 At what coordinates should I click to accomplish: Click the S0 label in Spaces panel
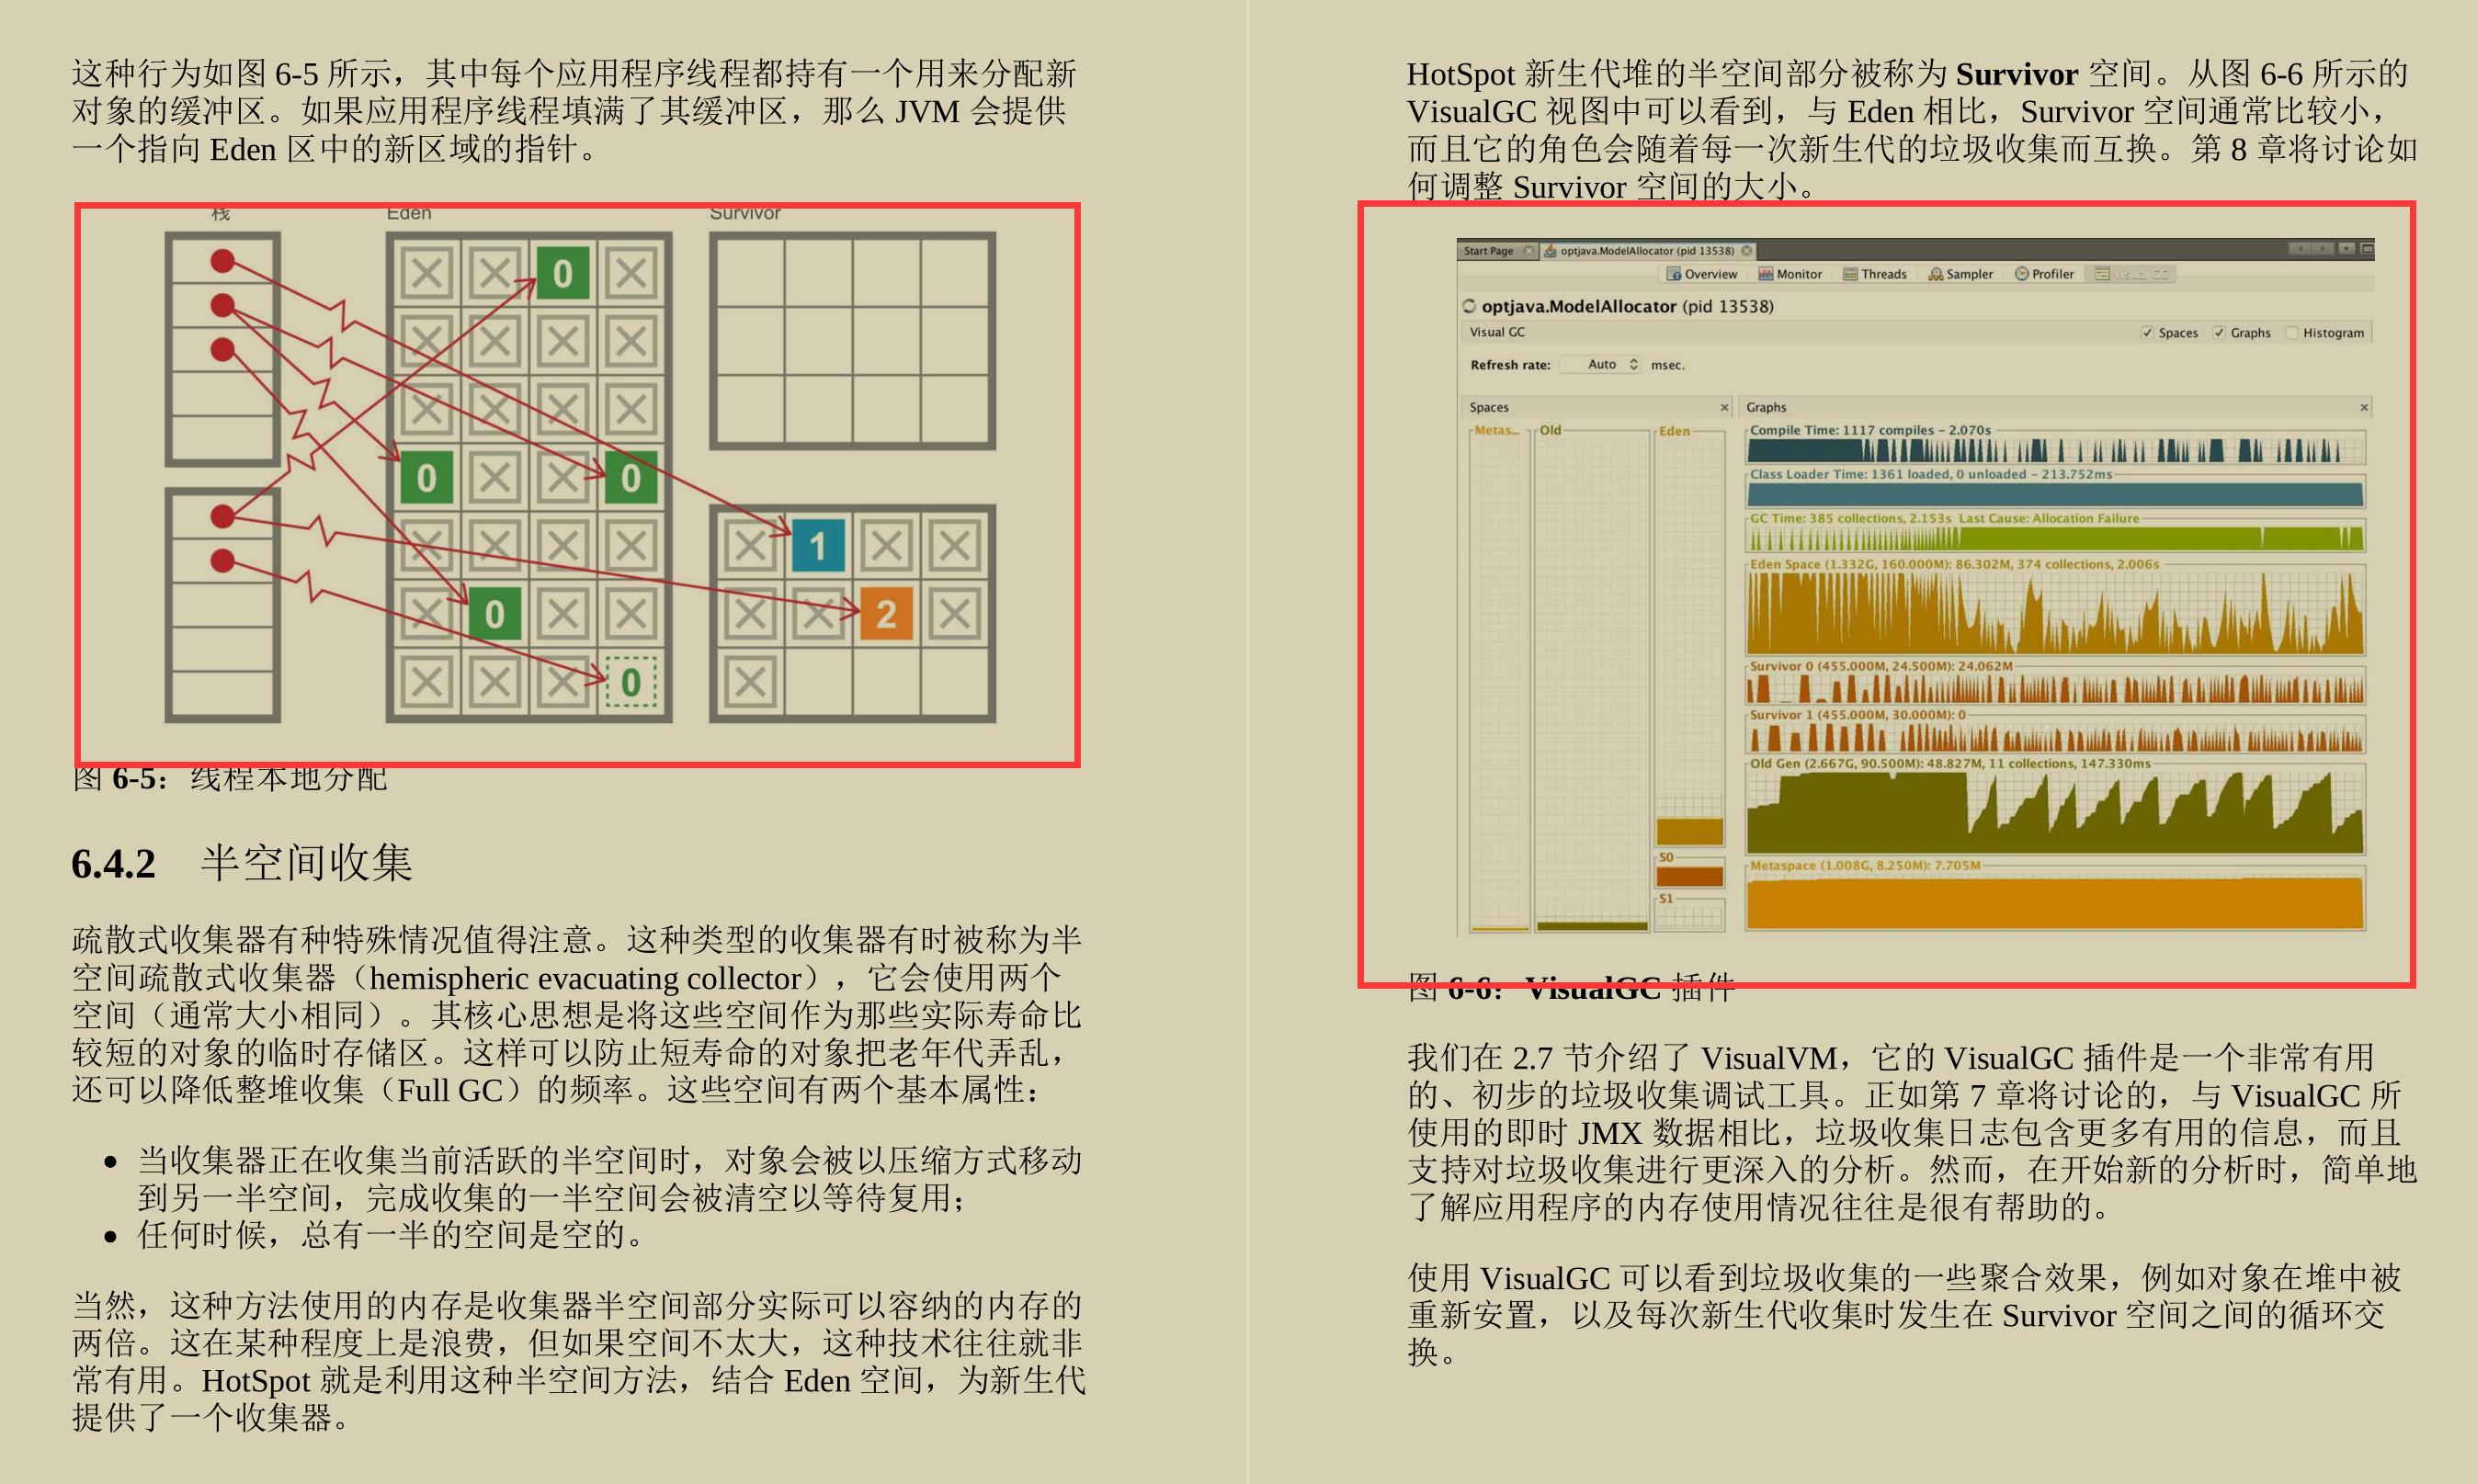[1661, 855]
